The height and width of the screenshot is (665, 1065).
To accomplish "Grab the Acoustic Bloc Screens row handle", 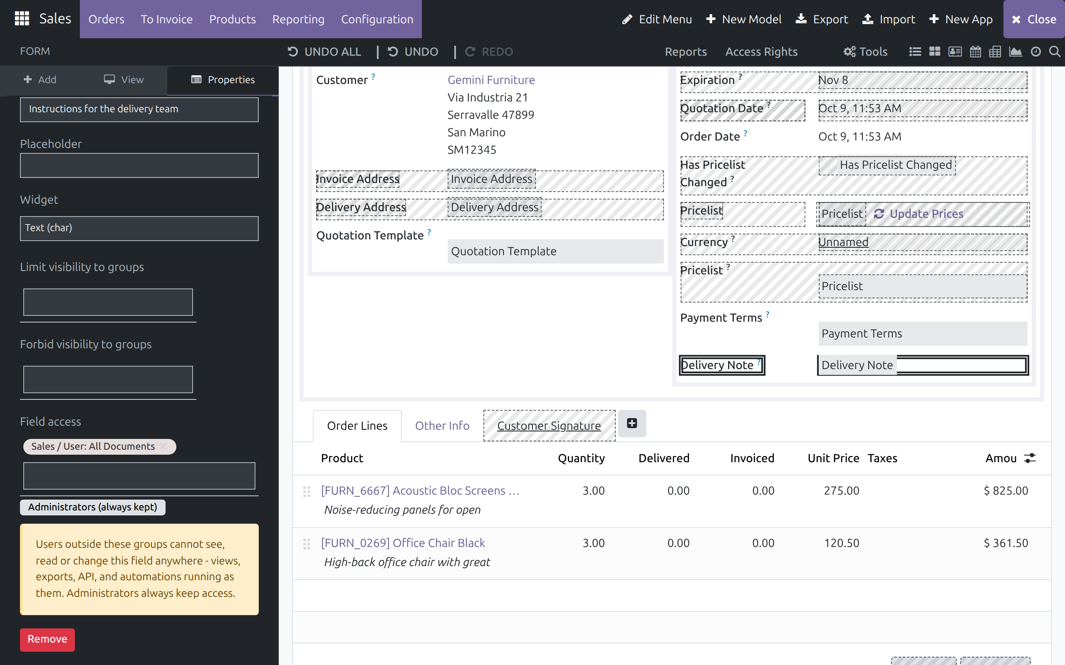I will [307, 491].
